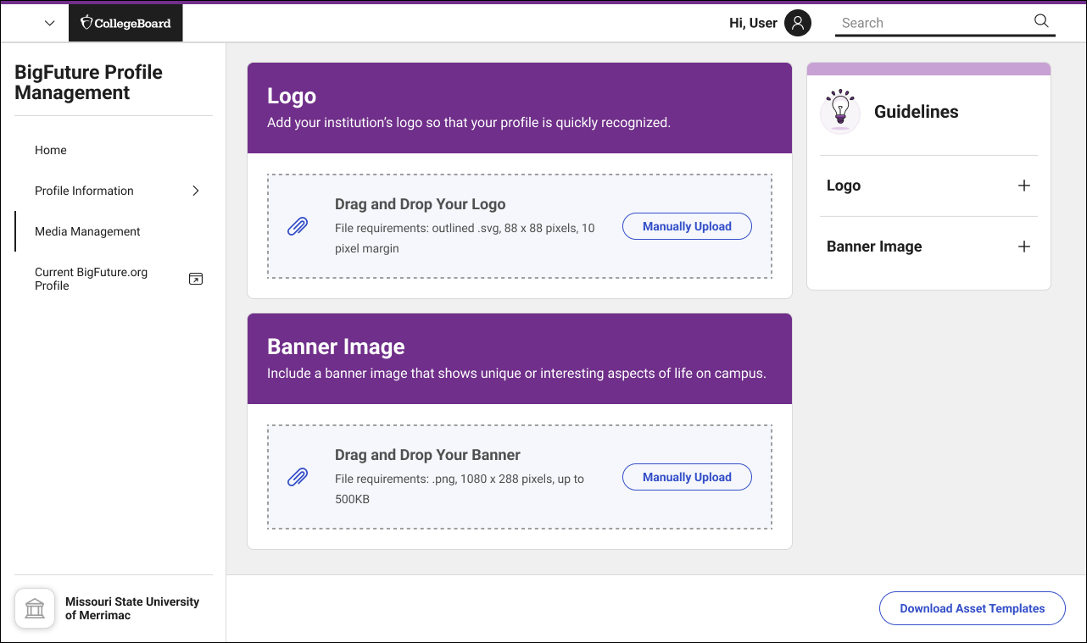Click Missouri State University of Merrimac name
Viewport: 1087px width, 643px height.
(132, 608)
